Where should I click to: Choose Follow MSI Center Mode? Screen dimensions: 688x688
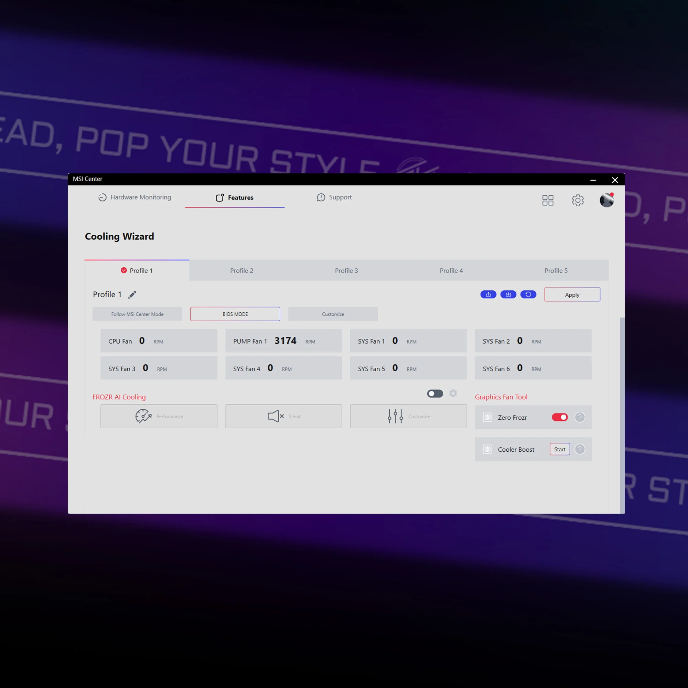(138, 314)
